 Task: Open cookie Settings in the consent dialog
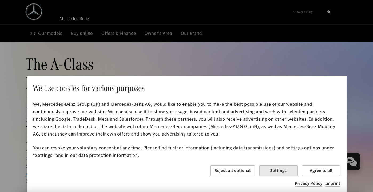coord(278,171)
